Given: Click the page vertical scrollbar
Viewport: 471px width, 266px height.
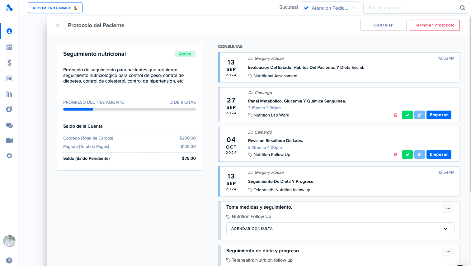Looking at the screenshot, I should coord(470,104).
